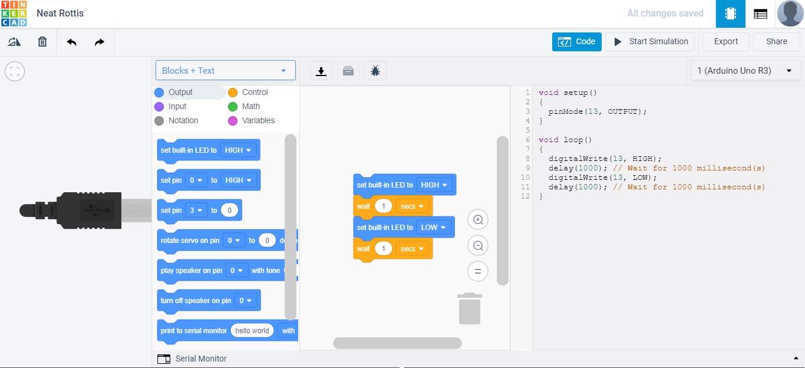Click the Export button
The height and width of the screenshot is (368, 805).
tap(726, 42)
